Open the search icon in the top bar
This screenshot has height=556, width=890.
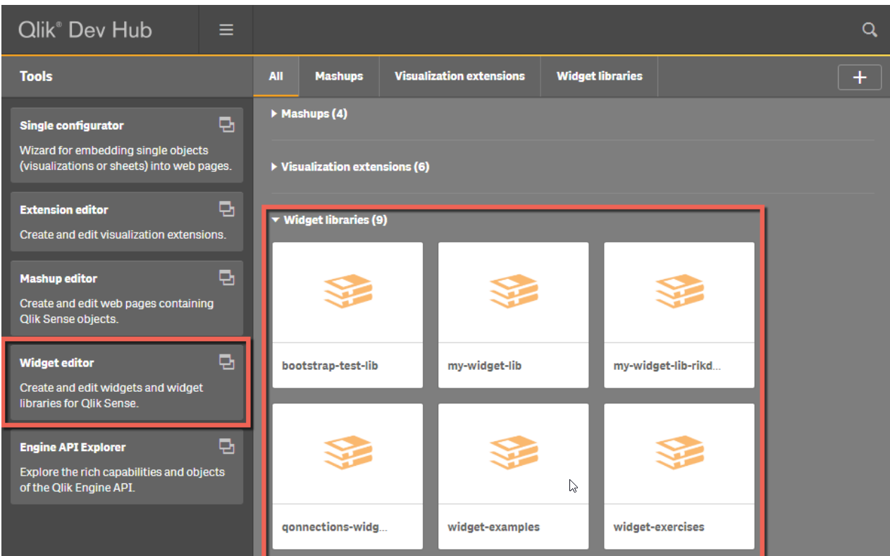pyautogui.click(x=870, y=30)
